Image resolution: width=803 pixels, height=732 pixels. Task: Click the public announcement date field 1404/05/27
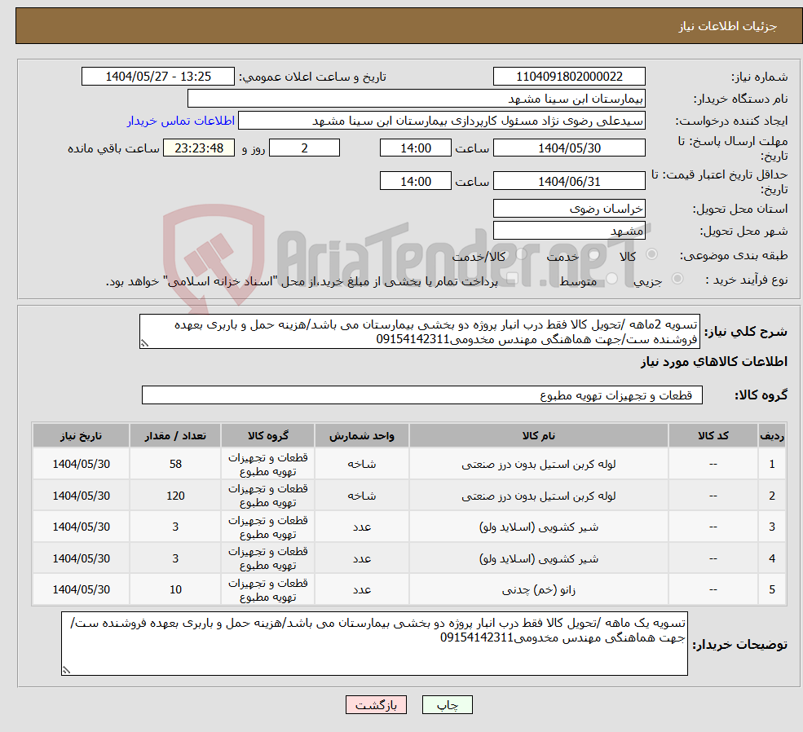tap(157, 76)
